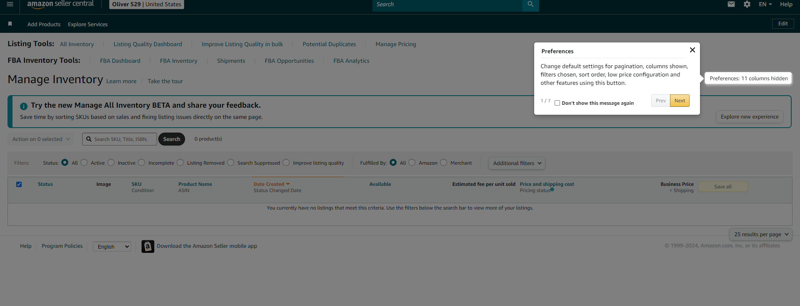Screen dimensions: 800x306
Task: Open Manage Pricing tool
Action: tap(396, 44)
